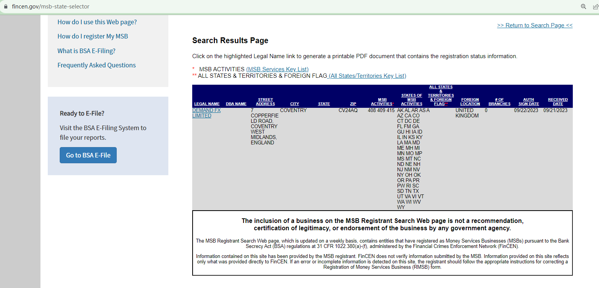Click the share page icon in address bar
599x288 pixels.
point(595,7)
